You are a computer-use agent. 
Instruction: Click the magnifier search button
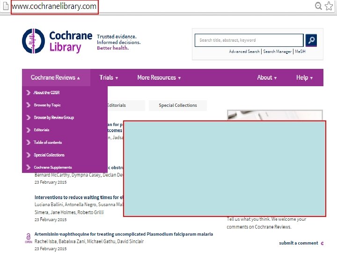311,40
